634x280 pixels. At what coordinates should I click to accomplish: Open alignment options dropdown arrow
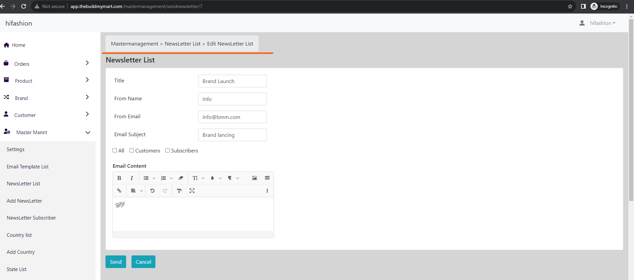pyautogui.click(x=141, y=191)
